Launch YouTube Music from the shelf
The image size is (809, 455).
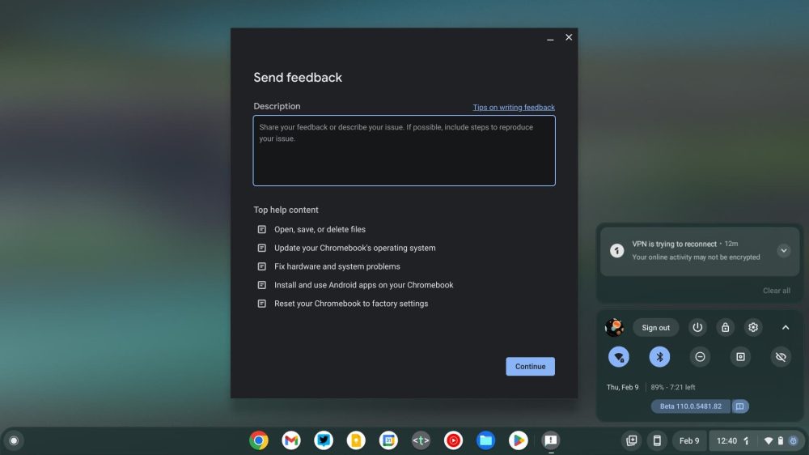(453, 440)
